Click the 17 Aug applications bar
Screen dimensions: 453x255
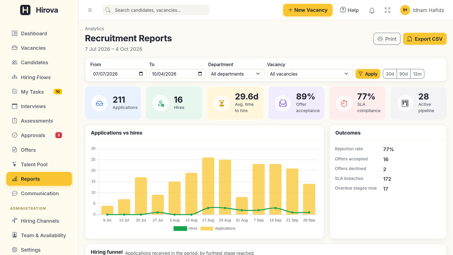pos(208,186)
